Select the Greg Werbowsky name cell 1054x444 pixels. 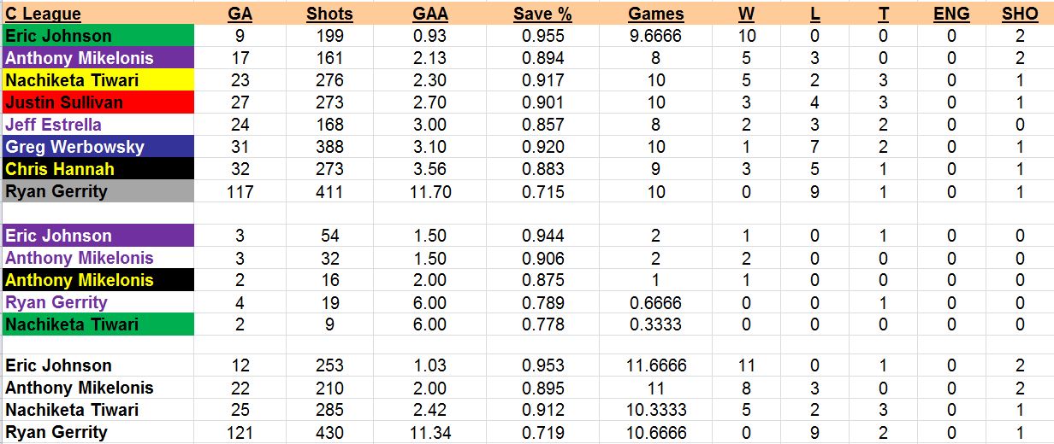pyautogui.click(x=98, y=147)
